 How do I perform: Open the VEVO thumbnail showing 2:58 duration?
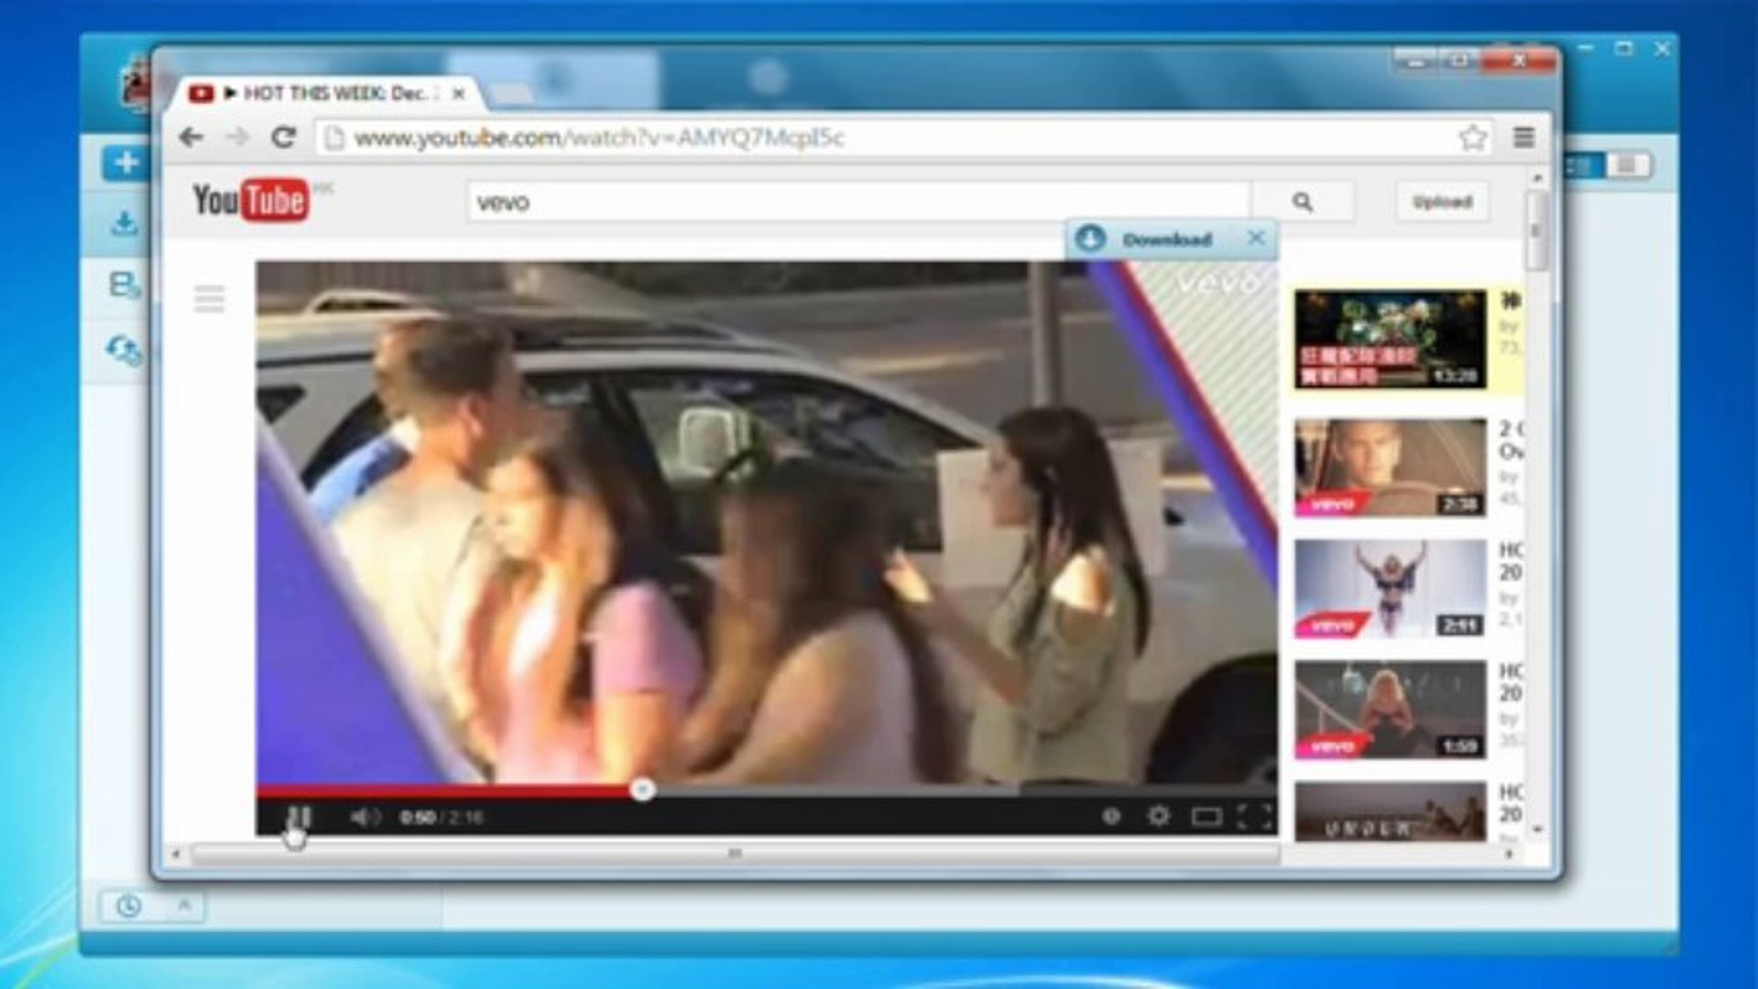tap(1386, 467)
